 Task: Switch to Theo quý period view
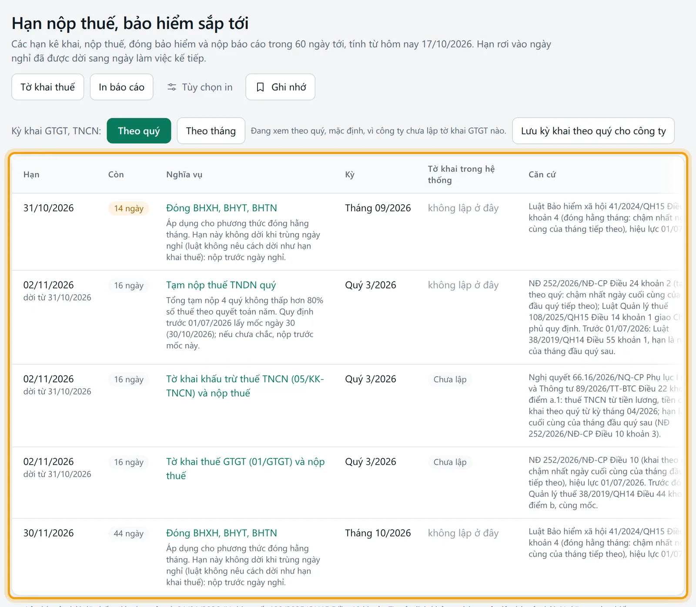tap(139, 131)
